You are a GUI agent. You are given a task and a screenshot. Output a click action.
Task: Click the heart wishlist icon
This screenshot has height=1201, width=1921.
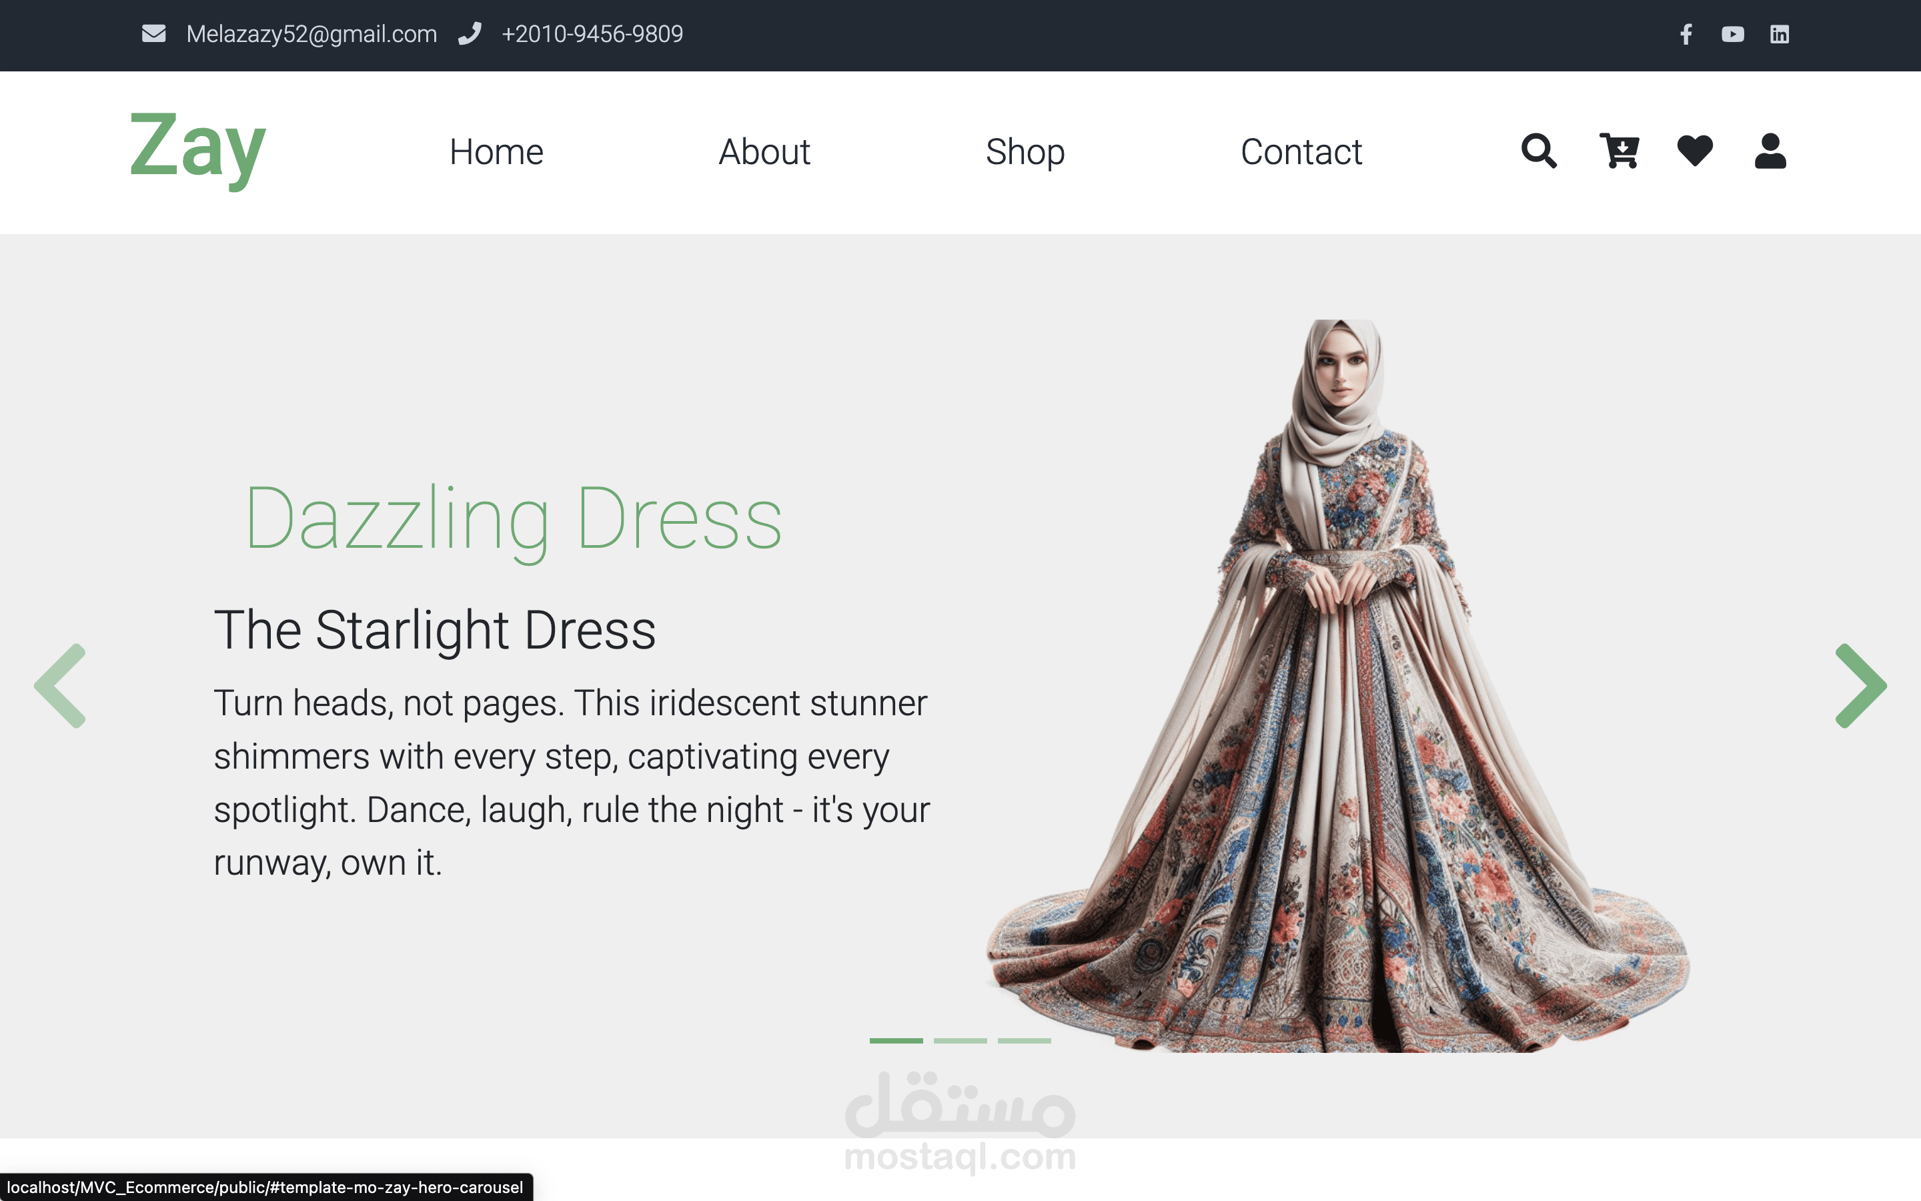coord(1695,151)
